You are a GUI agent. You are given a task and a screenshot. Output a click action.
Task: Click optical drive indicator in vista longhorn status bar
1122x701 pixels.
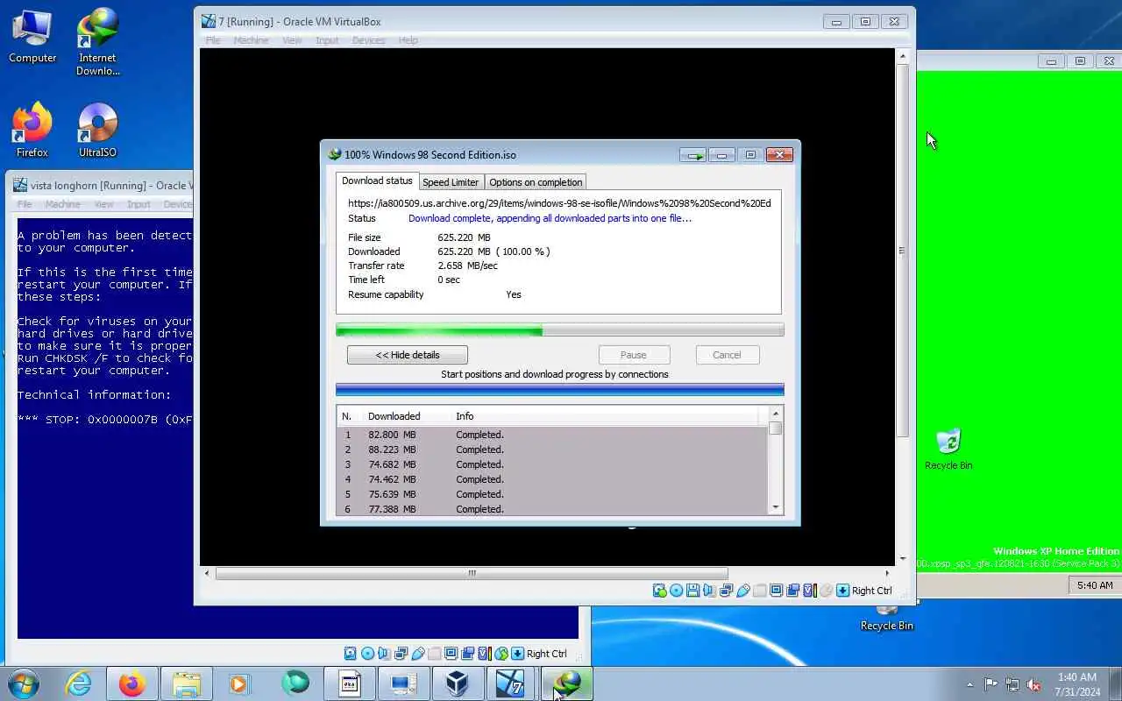[368, 654]
